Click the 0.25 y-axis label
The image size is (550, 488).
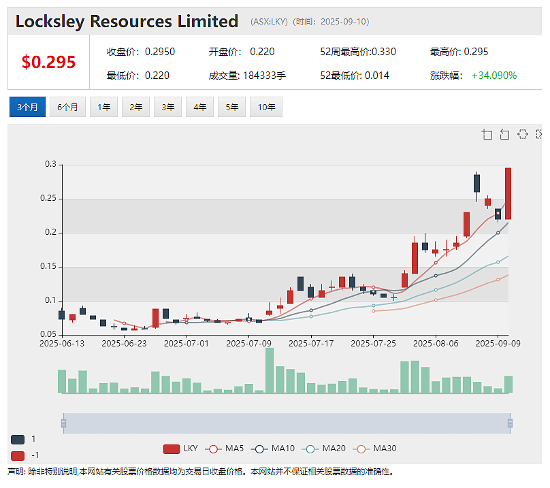(48, 198)
